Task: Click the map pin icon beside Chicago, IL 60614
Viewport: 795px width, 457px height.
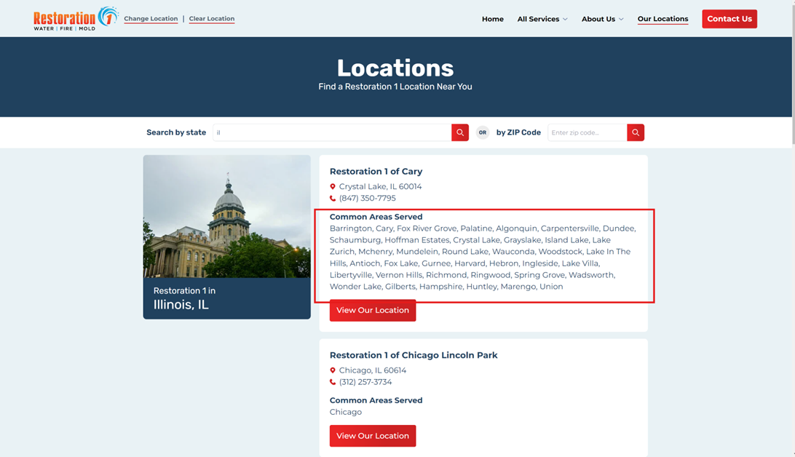Action: point(333,370)
